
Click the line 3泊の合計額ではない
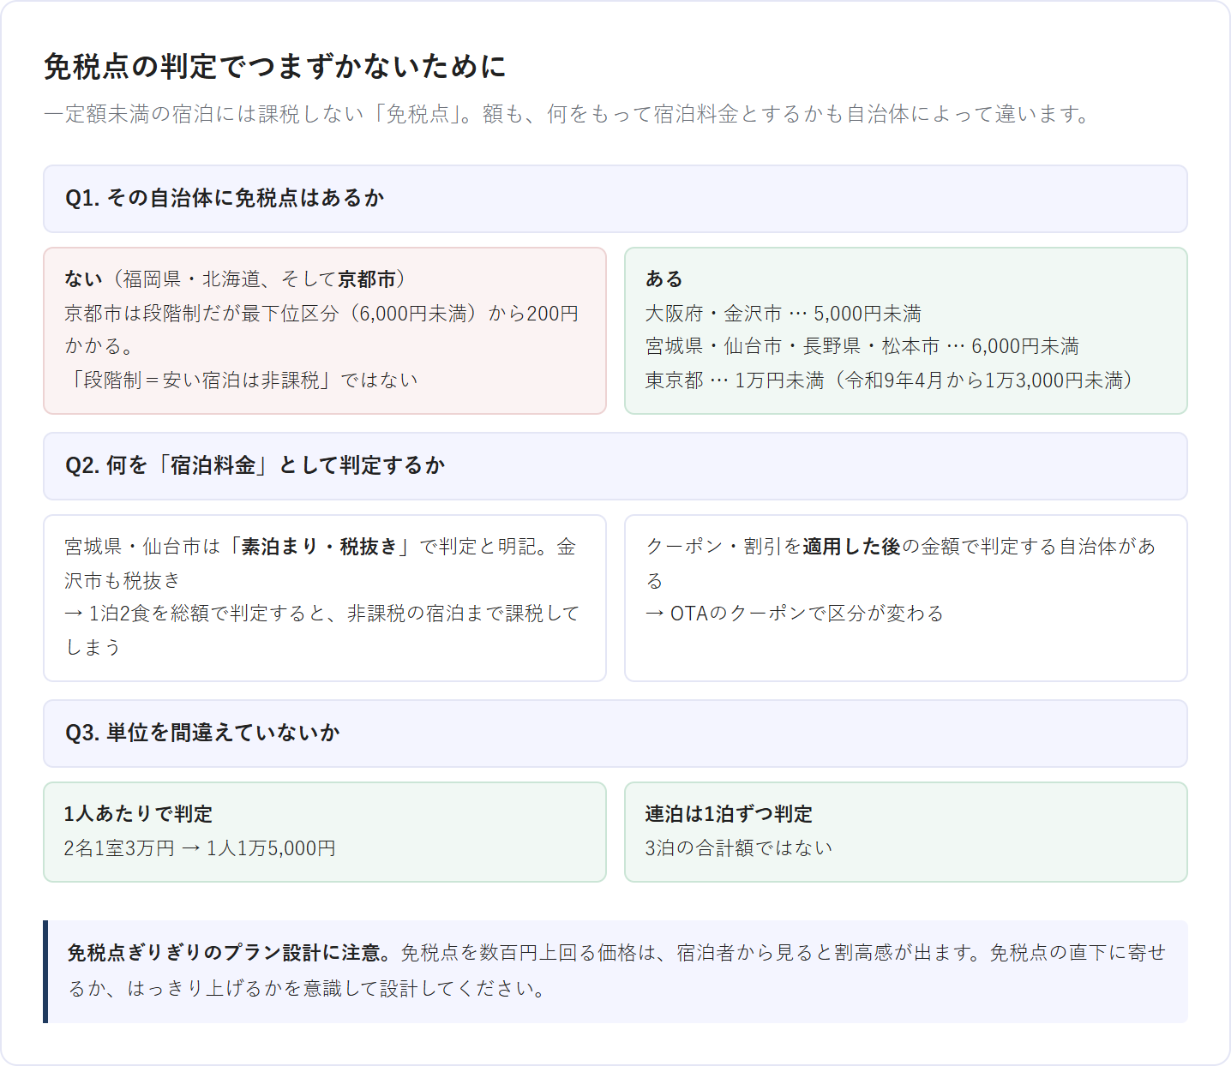(739, 848)
